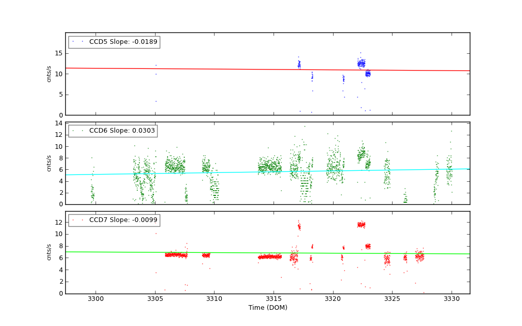Click the cnts/s y-axis label of top panel
This screenshot has width=522, height=326.
(49, 74)
